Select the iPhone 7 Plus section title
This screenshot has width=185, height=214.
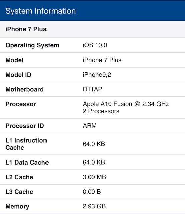26,29
